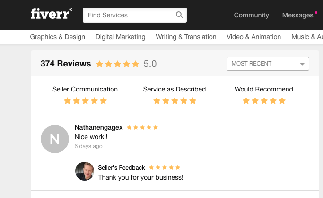Open the Digital Marketing category
The height and width of the screenshot is (198, 323).
pos(121,37)
